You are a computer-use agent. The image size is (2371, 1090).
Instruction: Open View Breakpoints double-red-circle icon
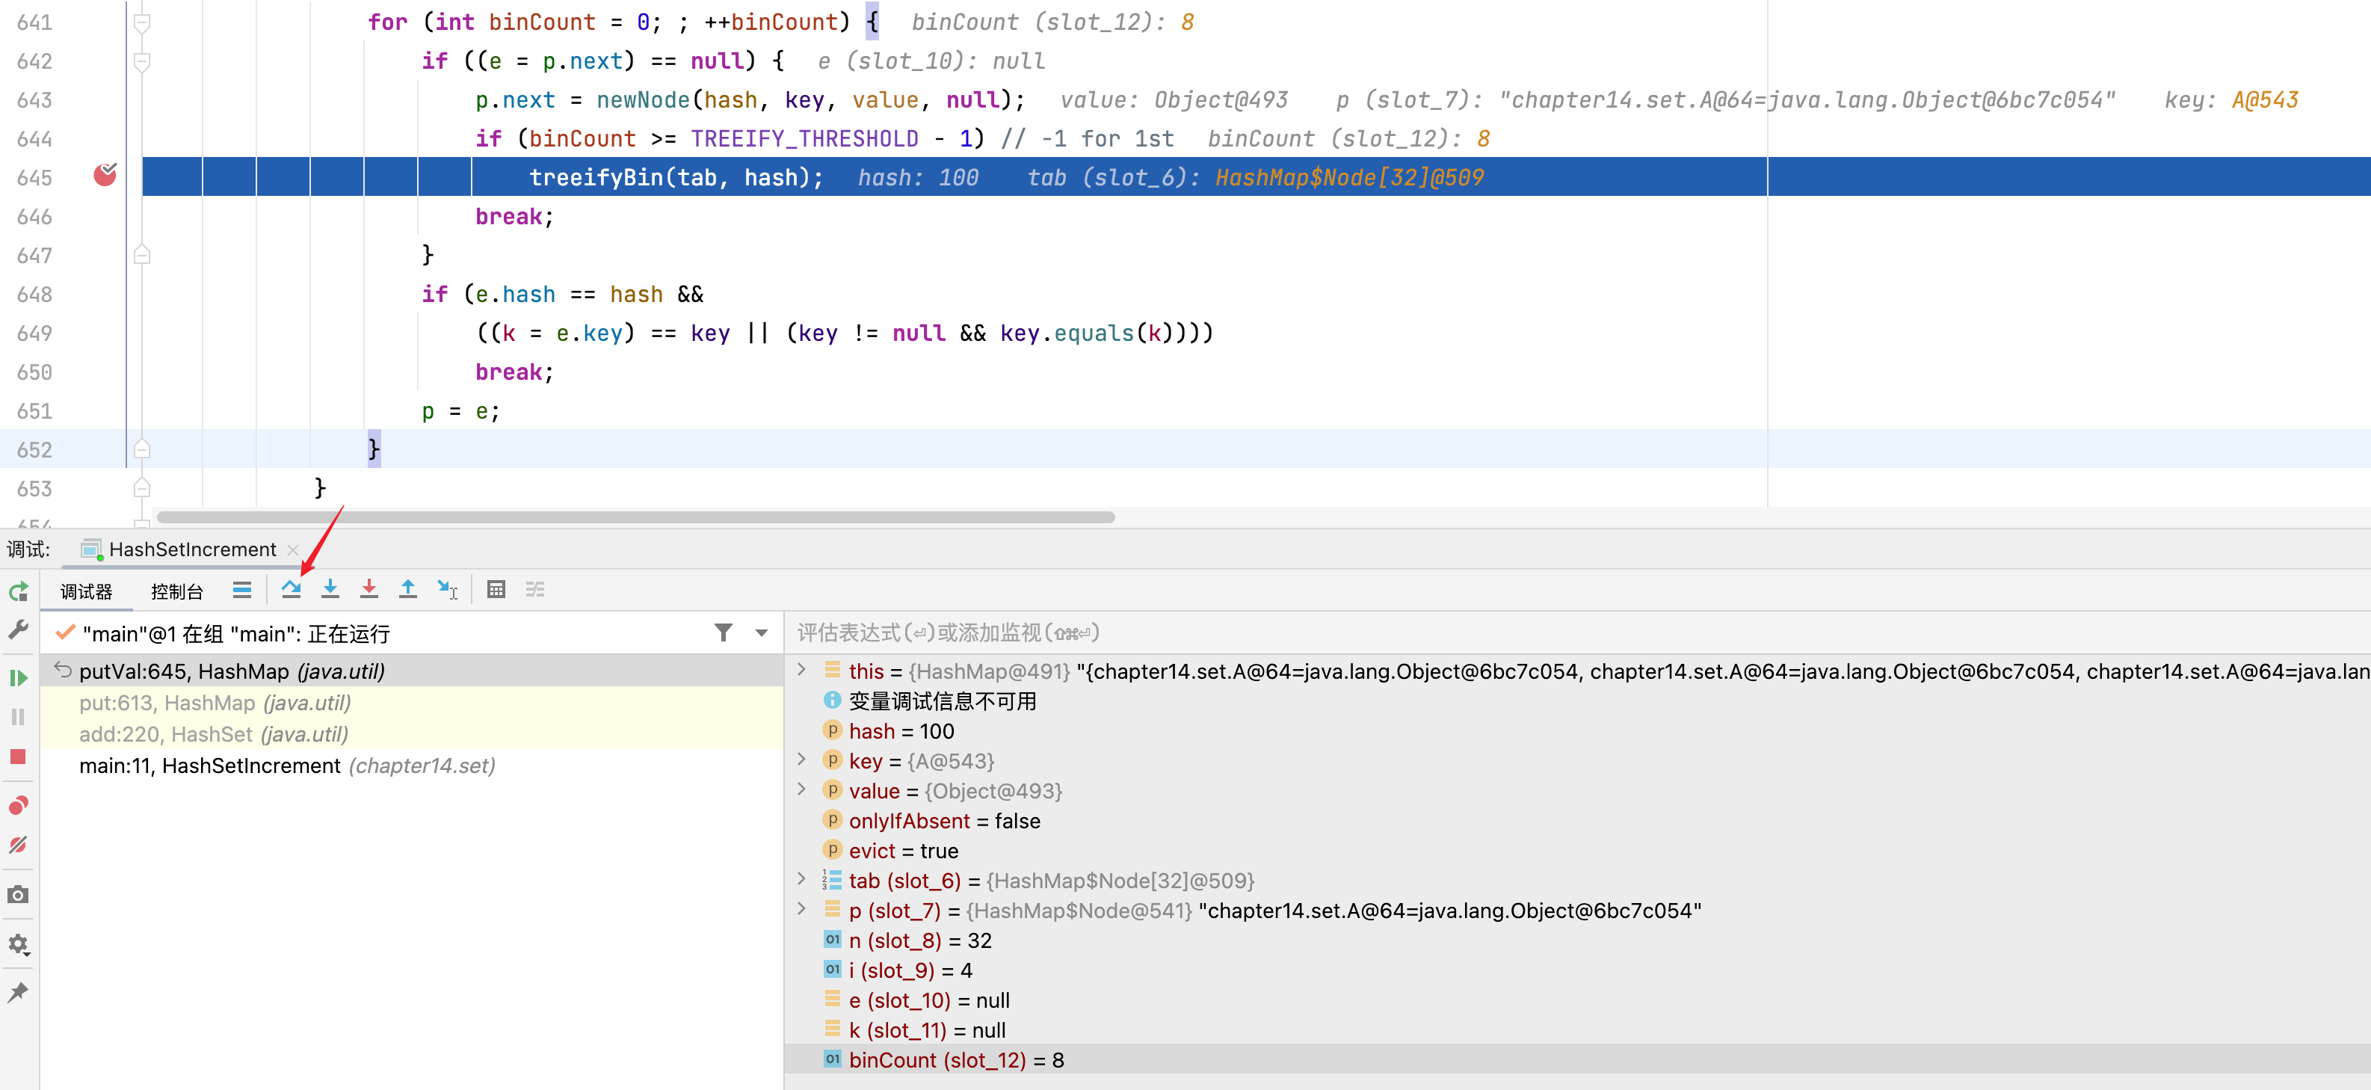(x=19, y=805)
